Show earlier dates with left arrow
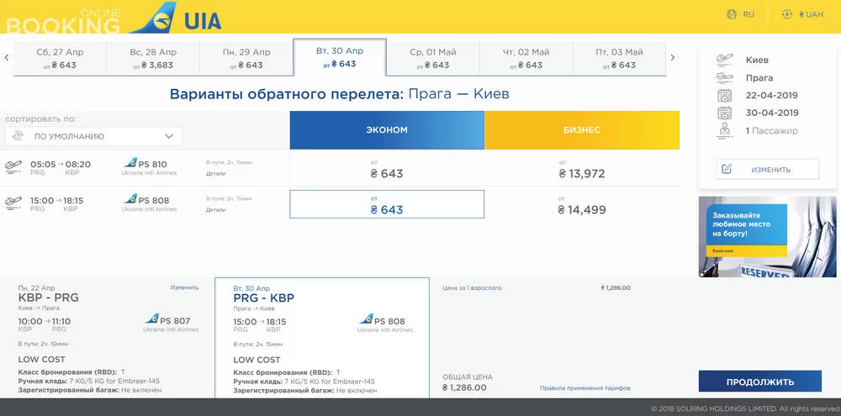Viewport: 841px width, 416px height. [x=7, y=58]
